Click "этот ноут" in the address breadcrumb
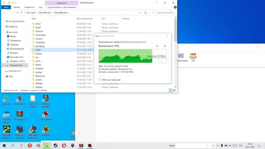 [31, 13]
